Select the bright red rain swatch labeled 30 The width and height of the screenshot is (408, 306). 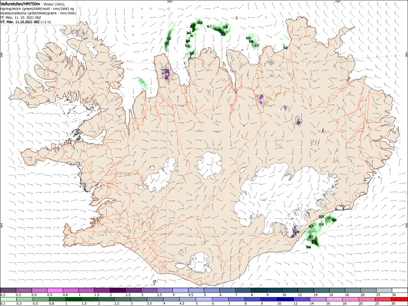(400, 299)
